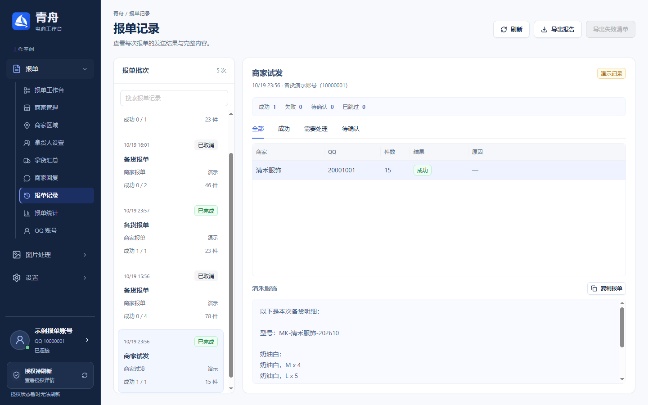Switch to the 成功 tab
The image size is (648, 405).
point(284,129)
